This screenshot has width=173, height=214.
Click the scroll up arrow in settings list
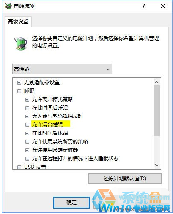pos(157,82)
